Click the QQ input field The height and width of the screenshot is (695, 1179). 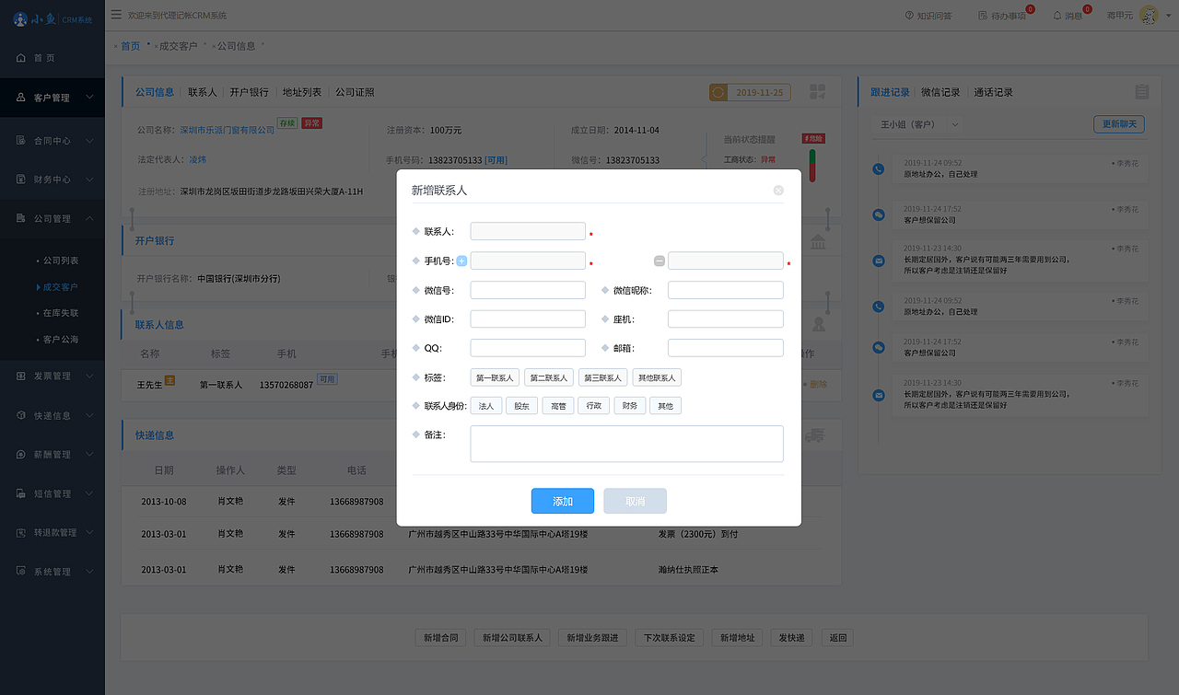point(528,348)
